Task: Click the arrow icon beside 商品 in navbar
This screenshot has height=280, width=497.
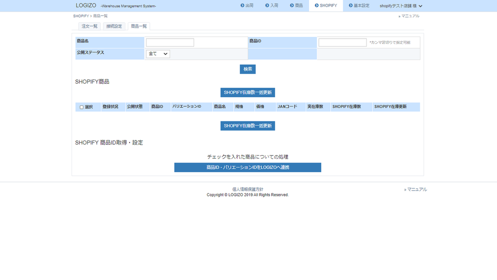Action: tap(292, 5)
